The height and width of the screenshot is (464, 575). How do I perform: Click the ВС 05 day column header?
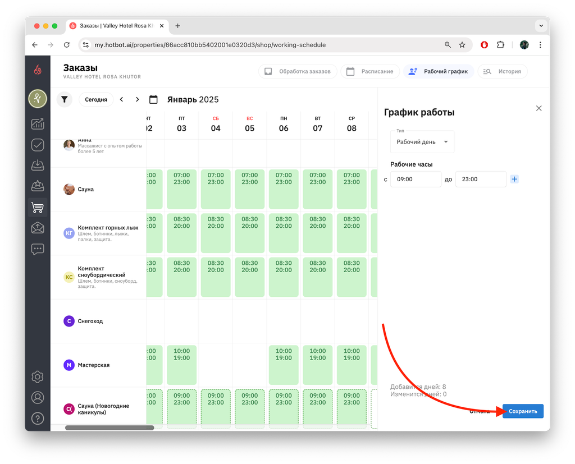coord(250,124)
